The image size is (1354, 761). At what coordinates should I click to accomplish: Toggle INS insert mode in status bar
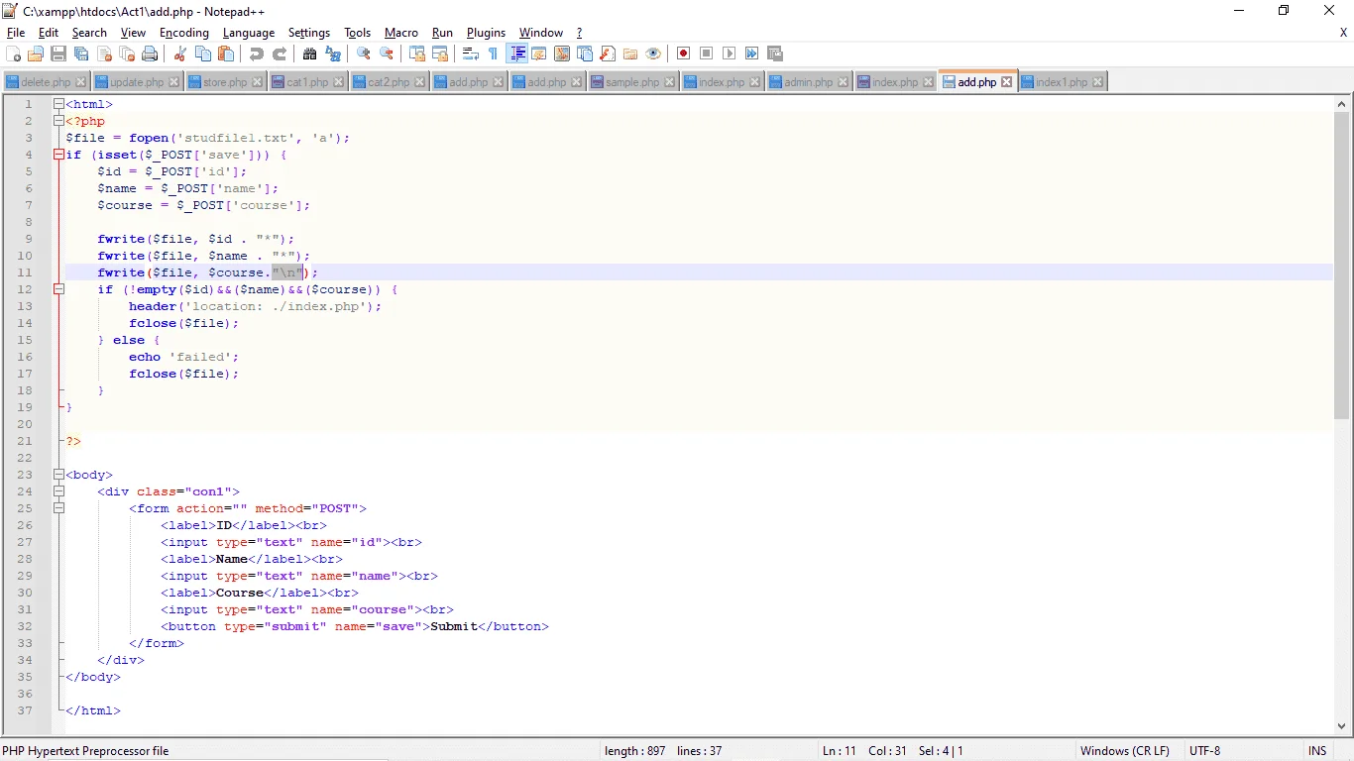(1317, 751)
